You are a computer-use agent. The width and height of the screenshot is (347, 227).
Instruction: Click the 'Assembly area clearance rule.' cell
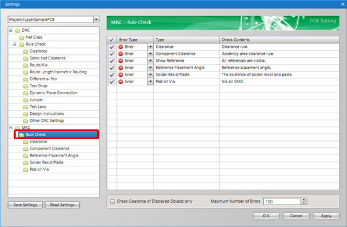pyautogui.click(x=279, y=54)
